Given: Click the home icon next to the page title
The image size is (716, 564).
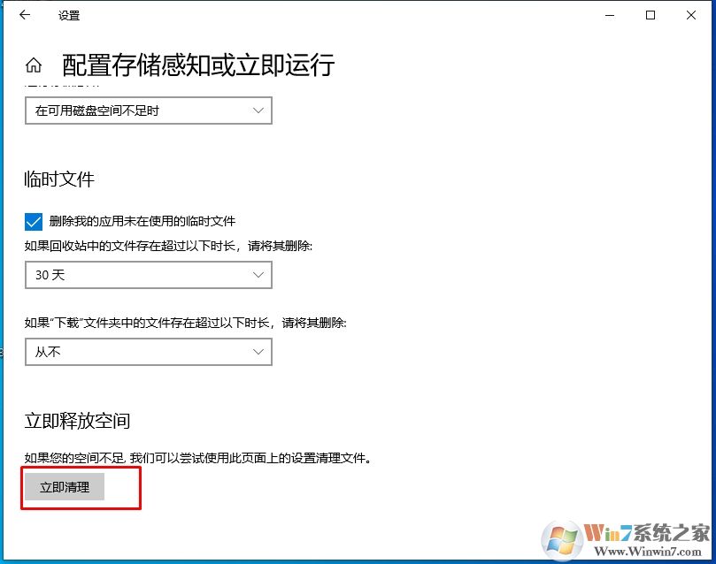Looking at the screenshot, I should (33, 63).
